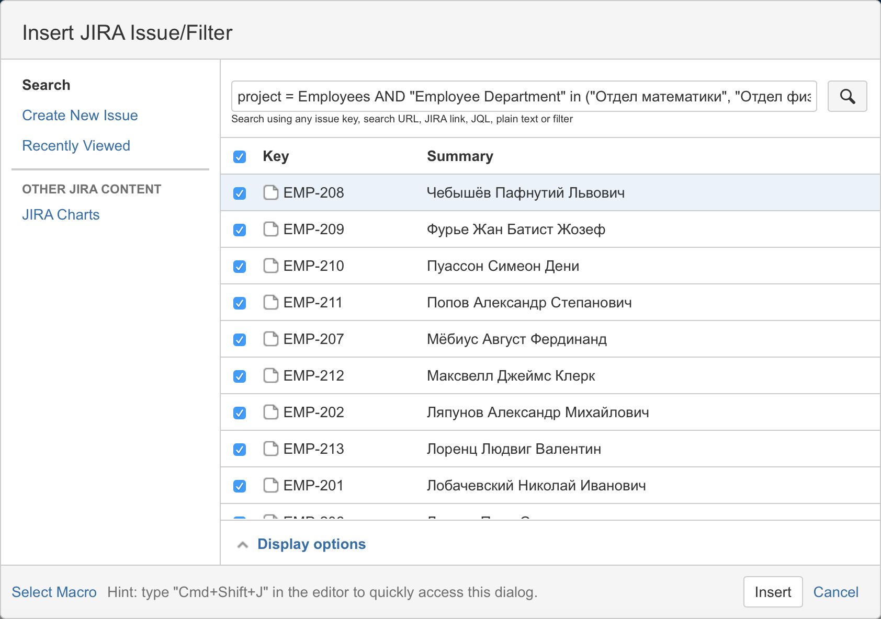Click the issue type icon beside EMP-209
The height and width of the screenshot is (619, 881).
click(270, 230)
